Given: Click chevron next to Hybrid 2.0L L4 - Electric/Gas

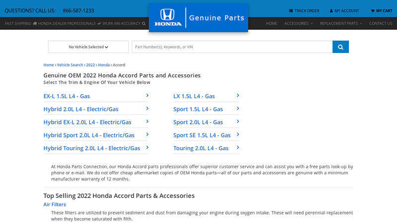Looking at the screenshot, I should pos(147,109).
